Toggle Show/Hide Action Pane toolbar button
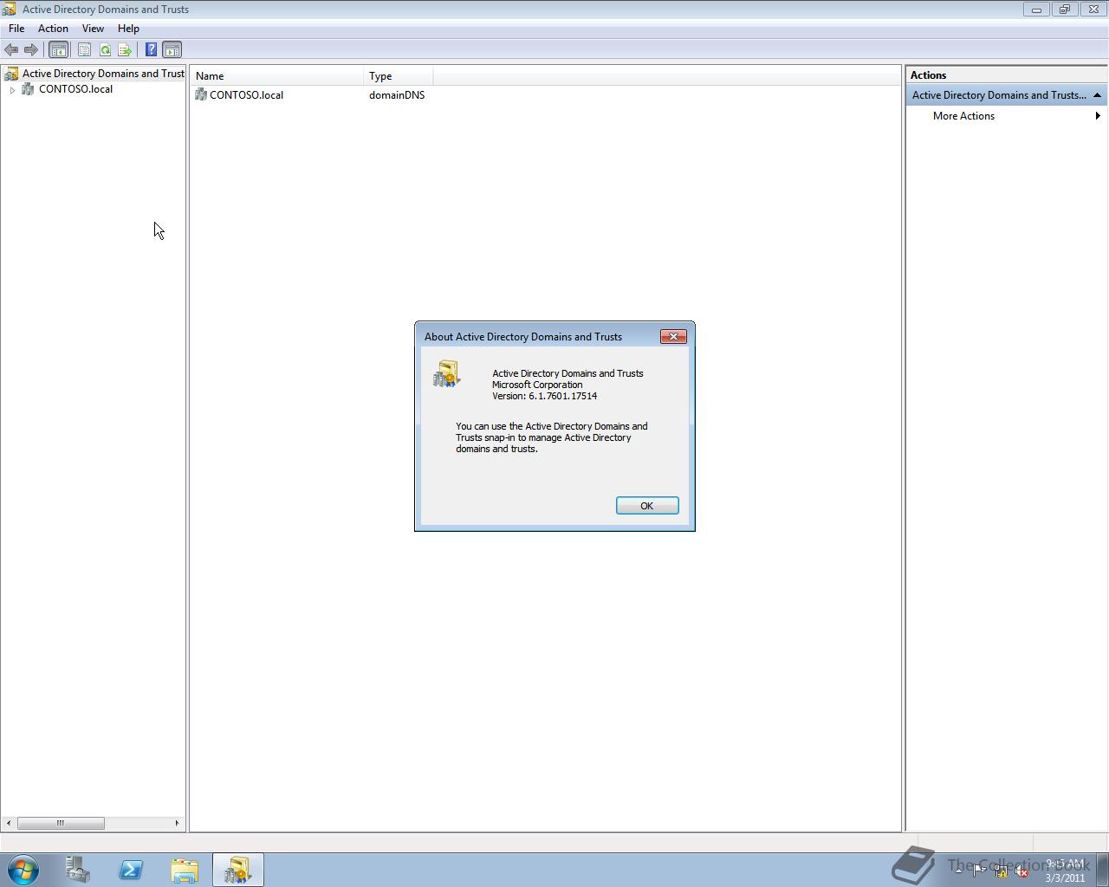Viewport: 1109px width, 887px height. tap(172, 50)
